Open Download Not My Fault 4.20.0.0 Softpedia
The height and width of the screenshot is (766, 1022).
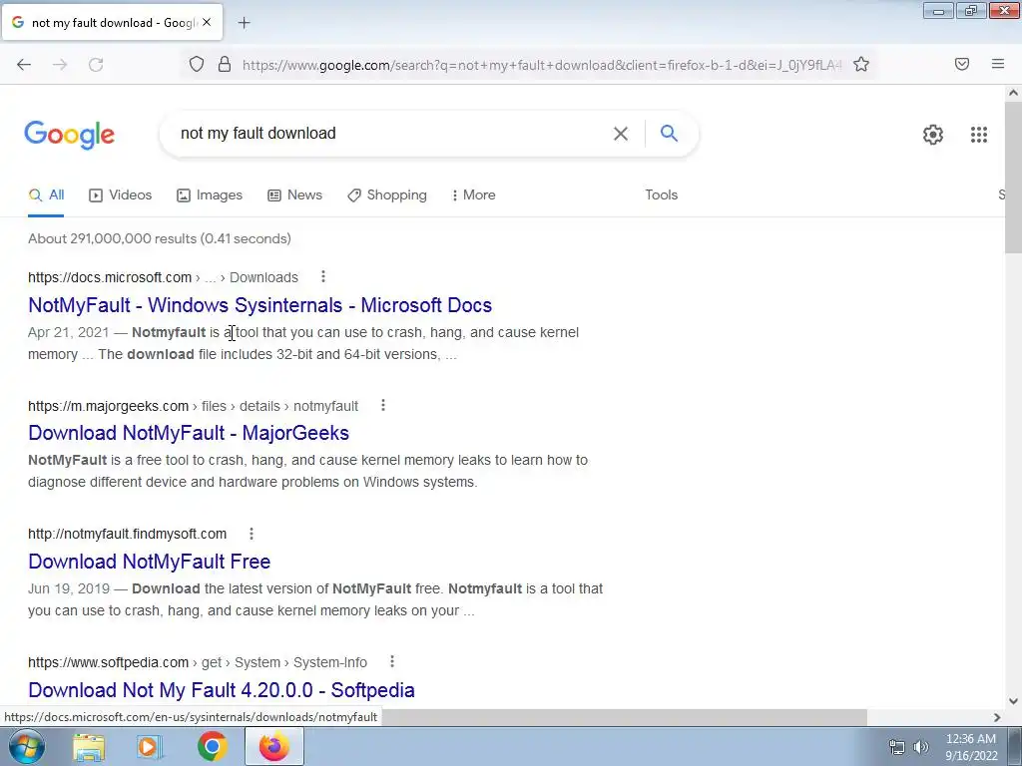click(x=222, y=690)
